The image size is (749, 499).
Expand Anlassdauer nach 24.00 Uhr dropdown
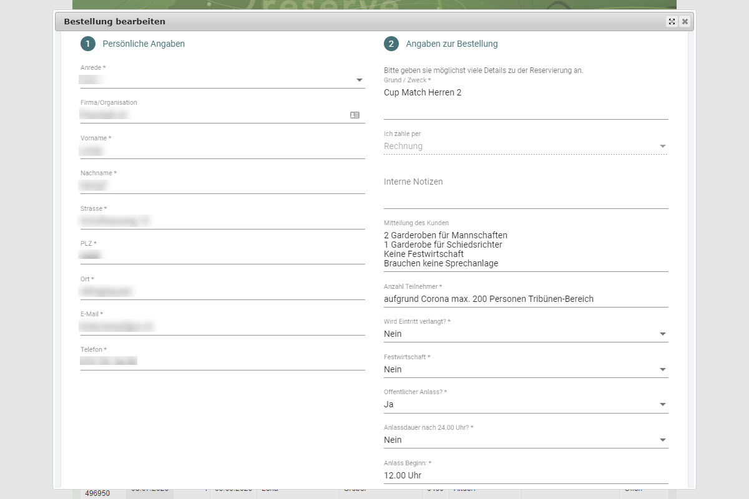point(662,440)
